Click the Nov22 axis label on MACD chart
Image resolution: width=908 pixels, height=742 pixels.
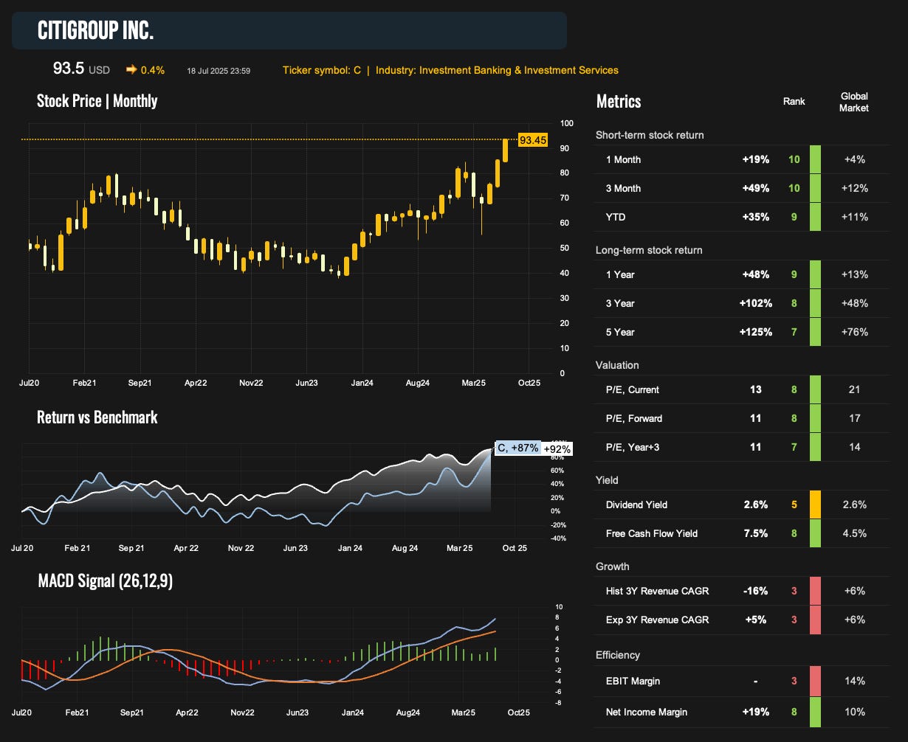pyautogui.click(x=242, y=713)
